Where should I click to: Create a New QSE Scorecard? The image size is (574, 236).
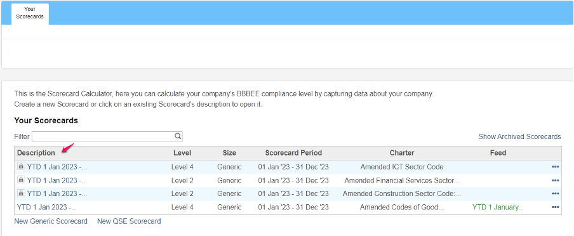(129, 221)
